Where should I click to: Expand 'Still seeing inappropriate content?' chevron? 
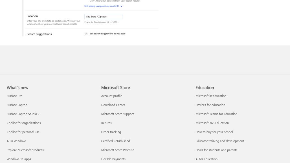click(x=121, y=6)
